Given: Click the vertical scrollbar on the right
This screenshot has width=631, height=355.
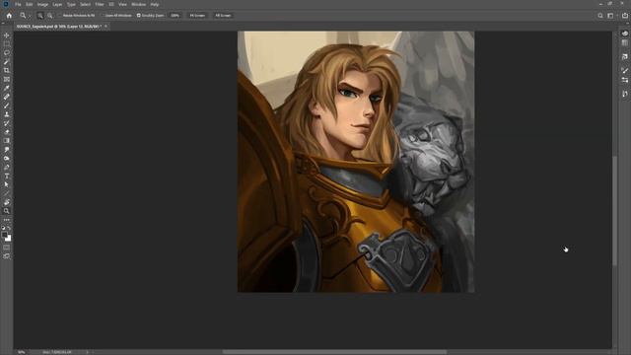Looking at the screenshot, I should coord(614,211).
